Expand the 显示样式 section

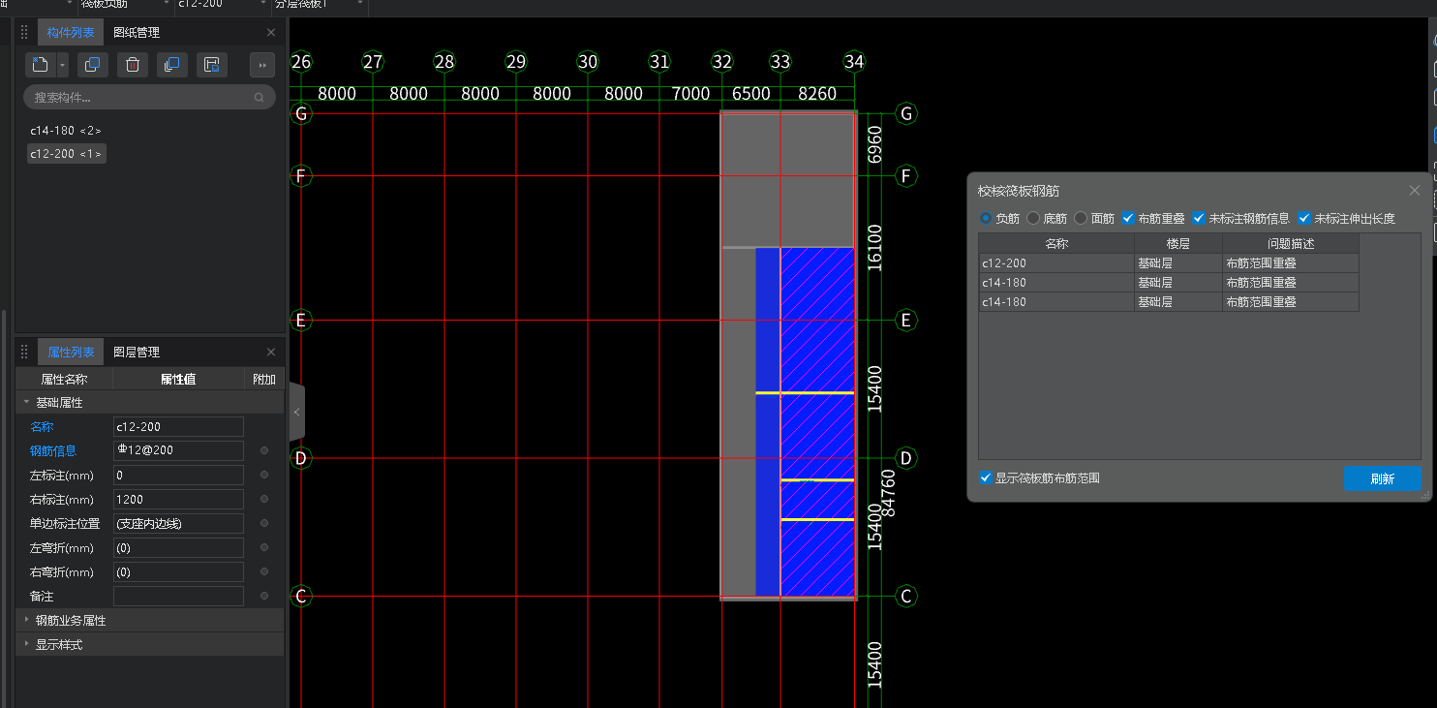point(27,644)
